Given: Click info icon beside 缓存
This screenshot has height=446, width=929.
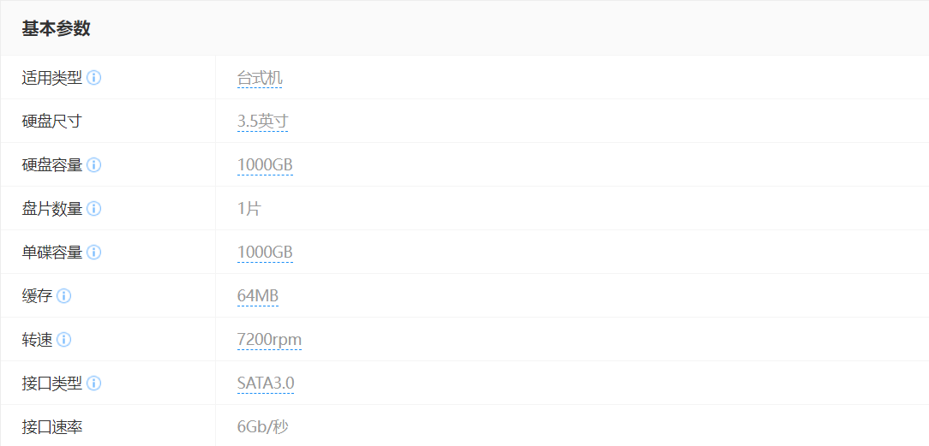Looking at the screenshot, I should (x=64, y=296).
